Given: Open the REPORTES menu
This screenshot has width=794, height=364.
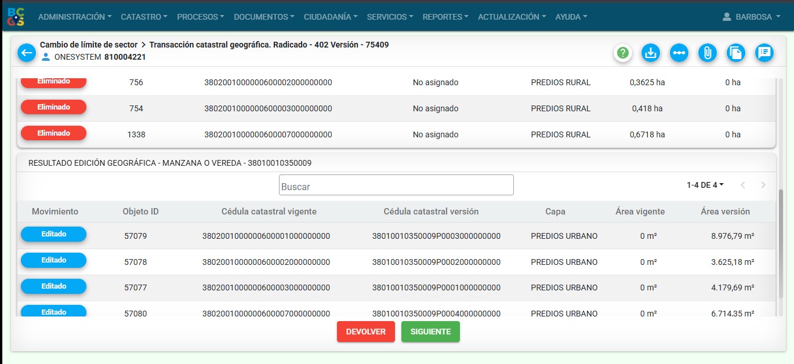Looking at the screenshot, I should tap(445, 17).
